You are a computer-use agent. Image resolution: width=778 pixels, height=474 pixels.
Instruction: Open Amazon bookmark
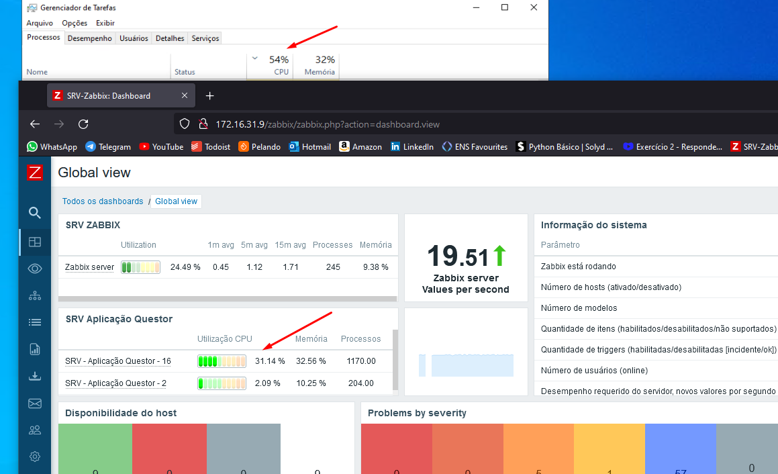point(360,147)
